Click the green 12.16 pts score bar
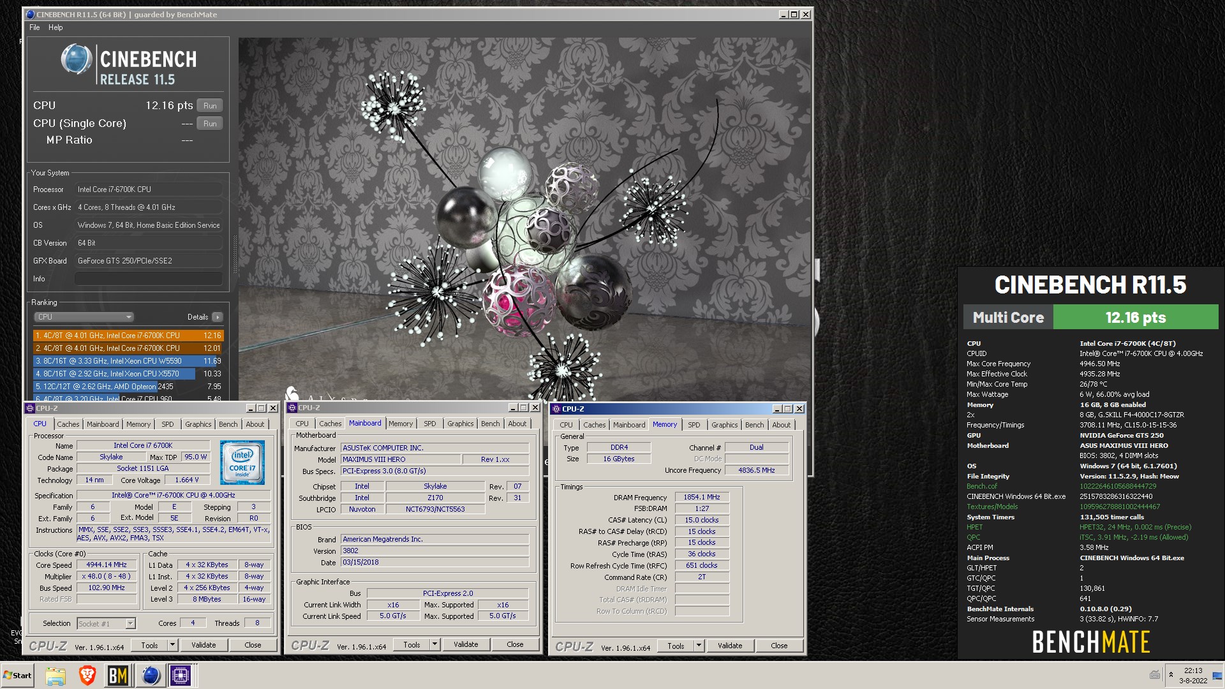The image size is (1225, 689). [1135, 317]
